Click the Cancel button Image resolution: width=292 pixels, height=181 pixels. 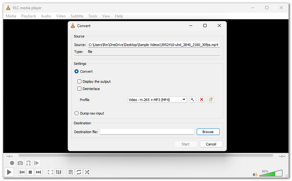(211, 144)
